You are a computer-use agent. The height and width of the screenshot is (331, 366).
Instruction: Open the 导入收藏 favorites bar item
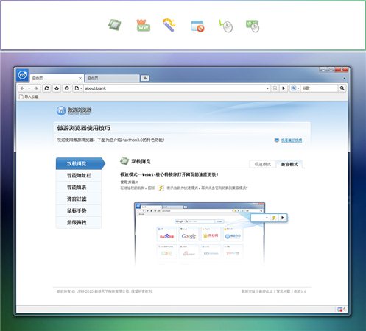pos(29,96)
